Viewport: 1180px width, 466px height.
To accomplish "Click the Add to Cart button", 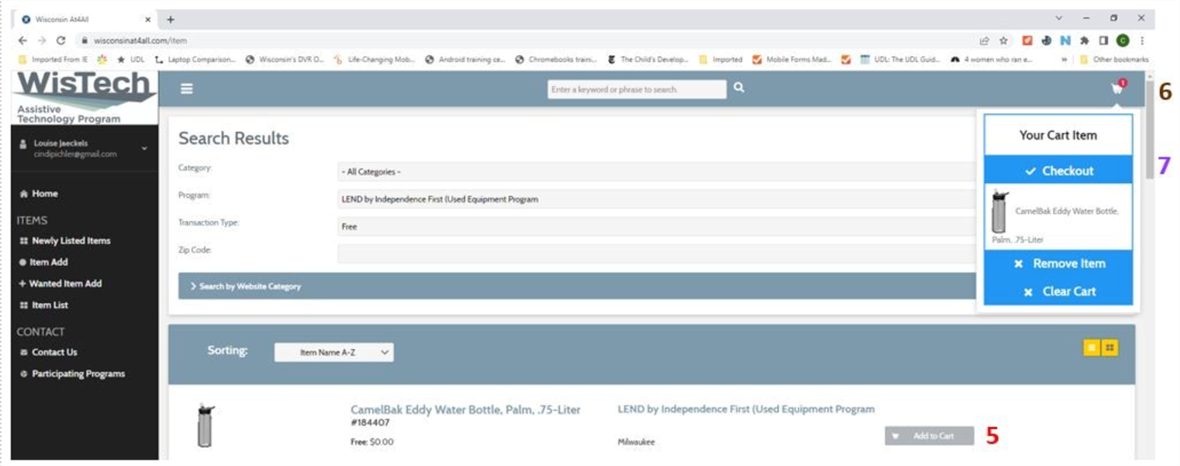I will click(929, 435).
